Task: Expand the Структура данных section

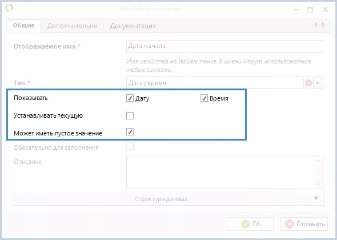Action: tap(168, 198)
